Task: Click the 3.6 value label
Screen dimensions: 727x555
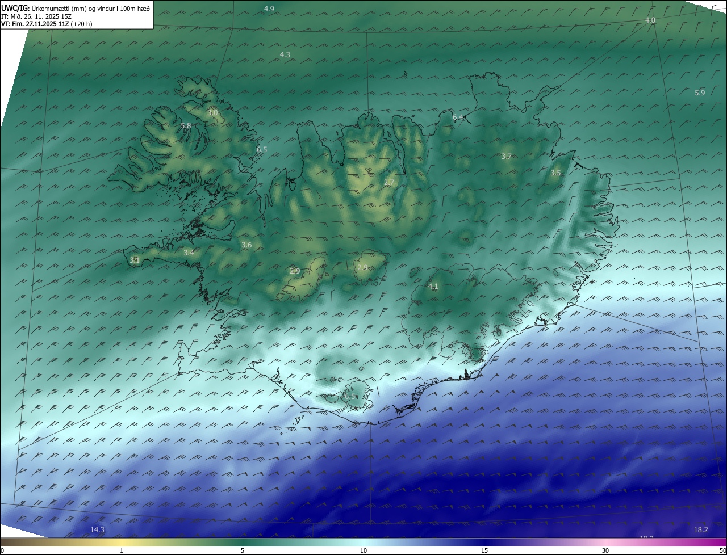Action: [x=246, y=245]
